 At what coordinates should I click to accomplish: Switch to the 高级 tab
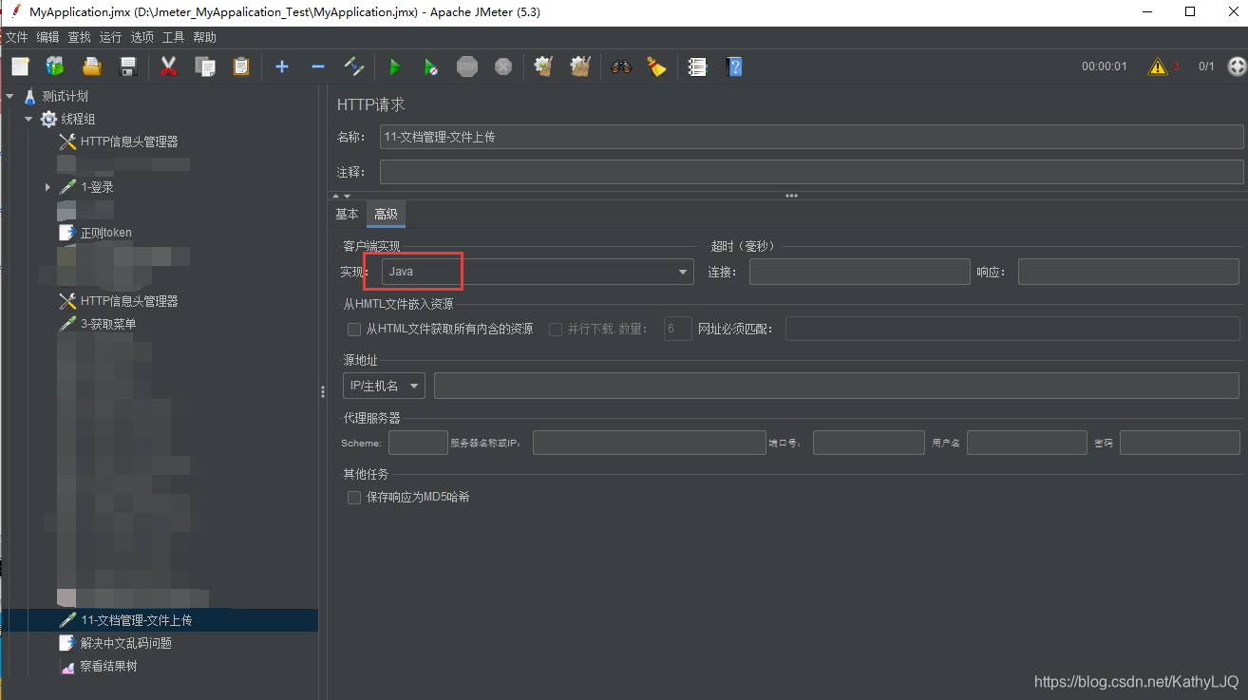click(386, 215)
